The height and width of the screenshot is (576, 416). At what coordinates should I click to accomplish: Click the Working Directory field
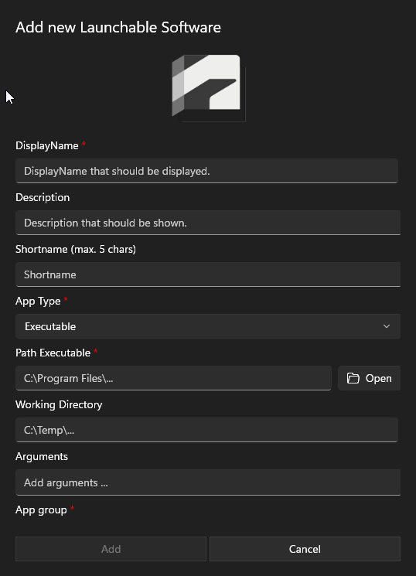pyautogui.click(x=206, y=430)
